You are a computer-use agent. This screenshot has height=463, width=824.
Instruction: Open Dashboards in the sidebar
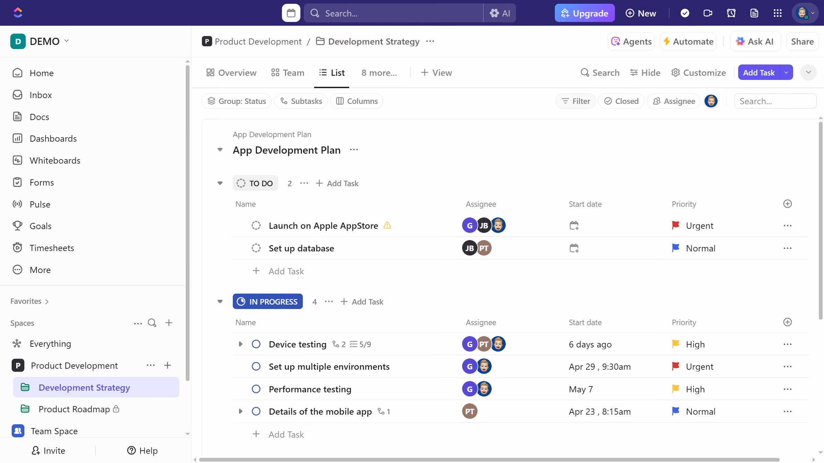pyautogui.click(x=53, y=139)
